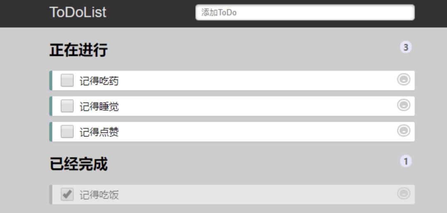The height and width of the screenshot is (213, 447).
Task: Delete the completed 记得吃饭 item
Action: tap(404, 193)
